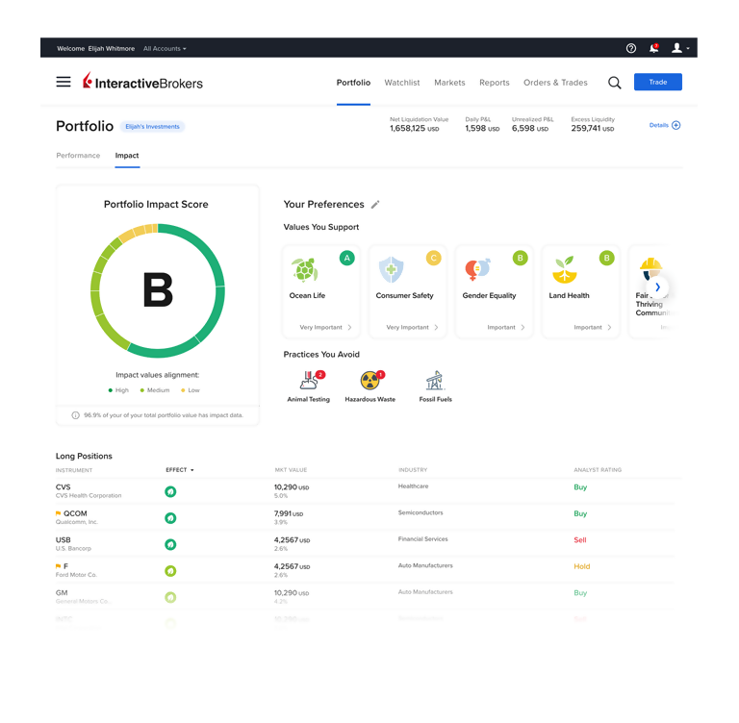739x723 pixels.
Task: Select the Hazardous Waste practice icon
Action: pos(370,381)
